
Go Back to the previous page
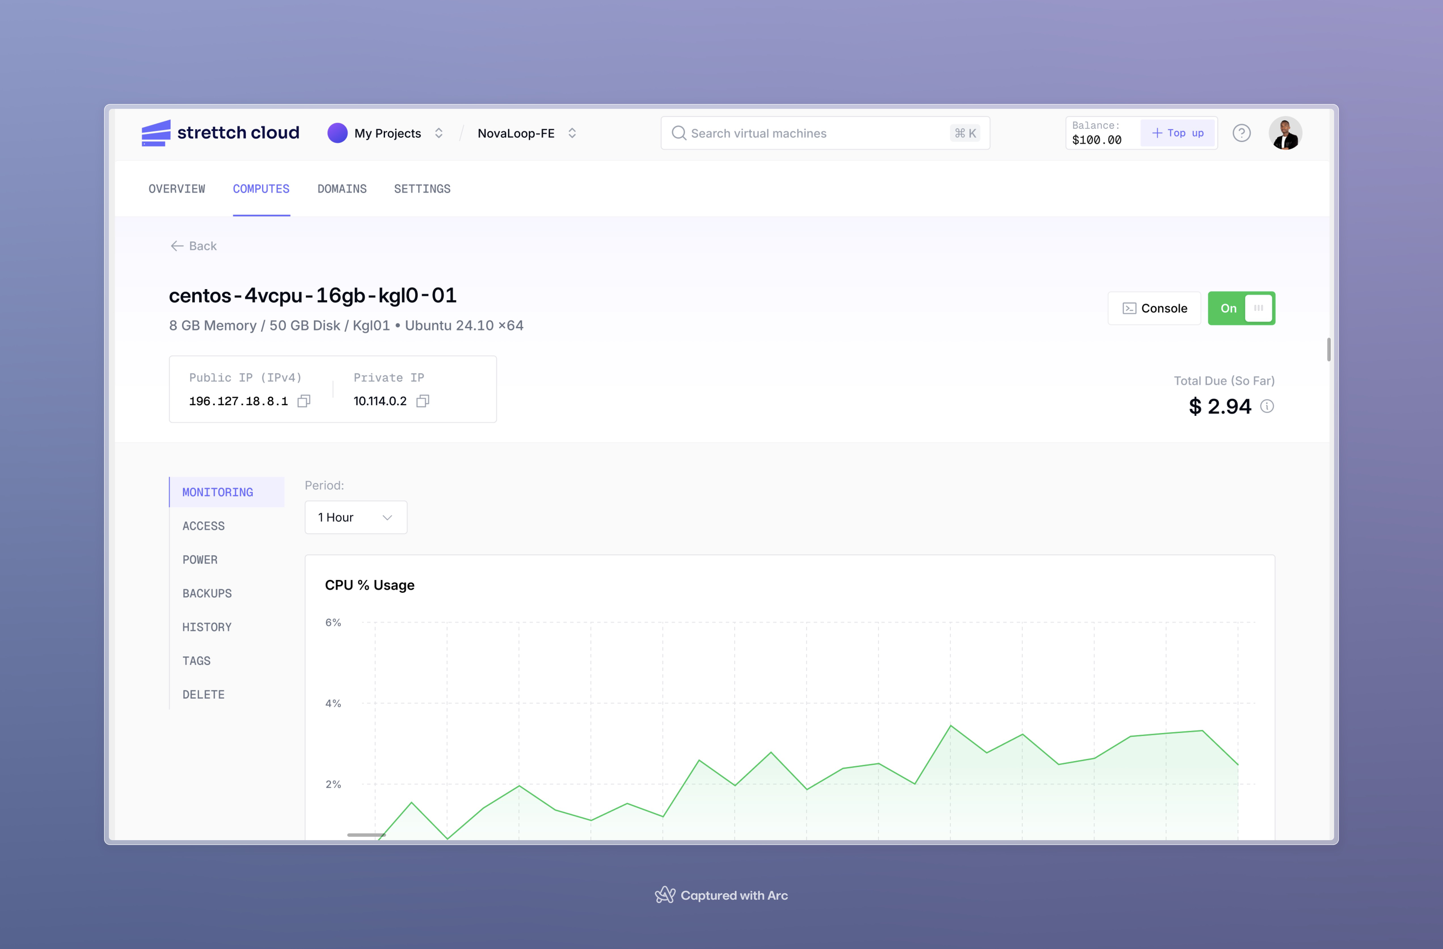click(194, 245)
